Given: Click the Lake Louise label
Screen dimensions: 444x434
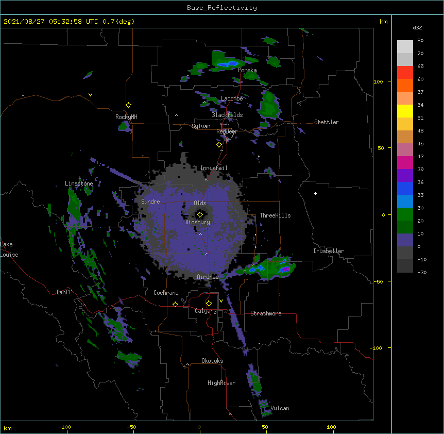Looking at the screenshot, I should point(9,249).
